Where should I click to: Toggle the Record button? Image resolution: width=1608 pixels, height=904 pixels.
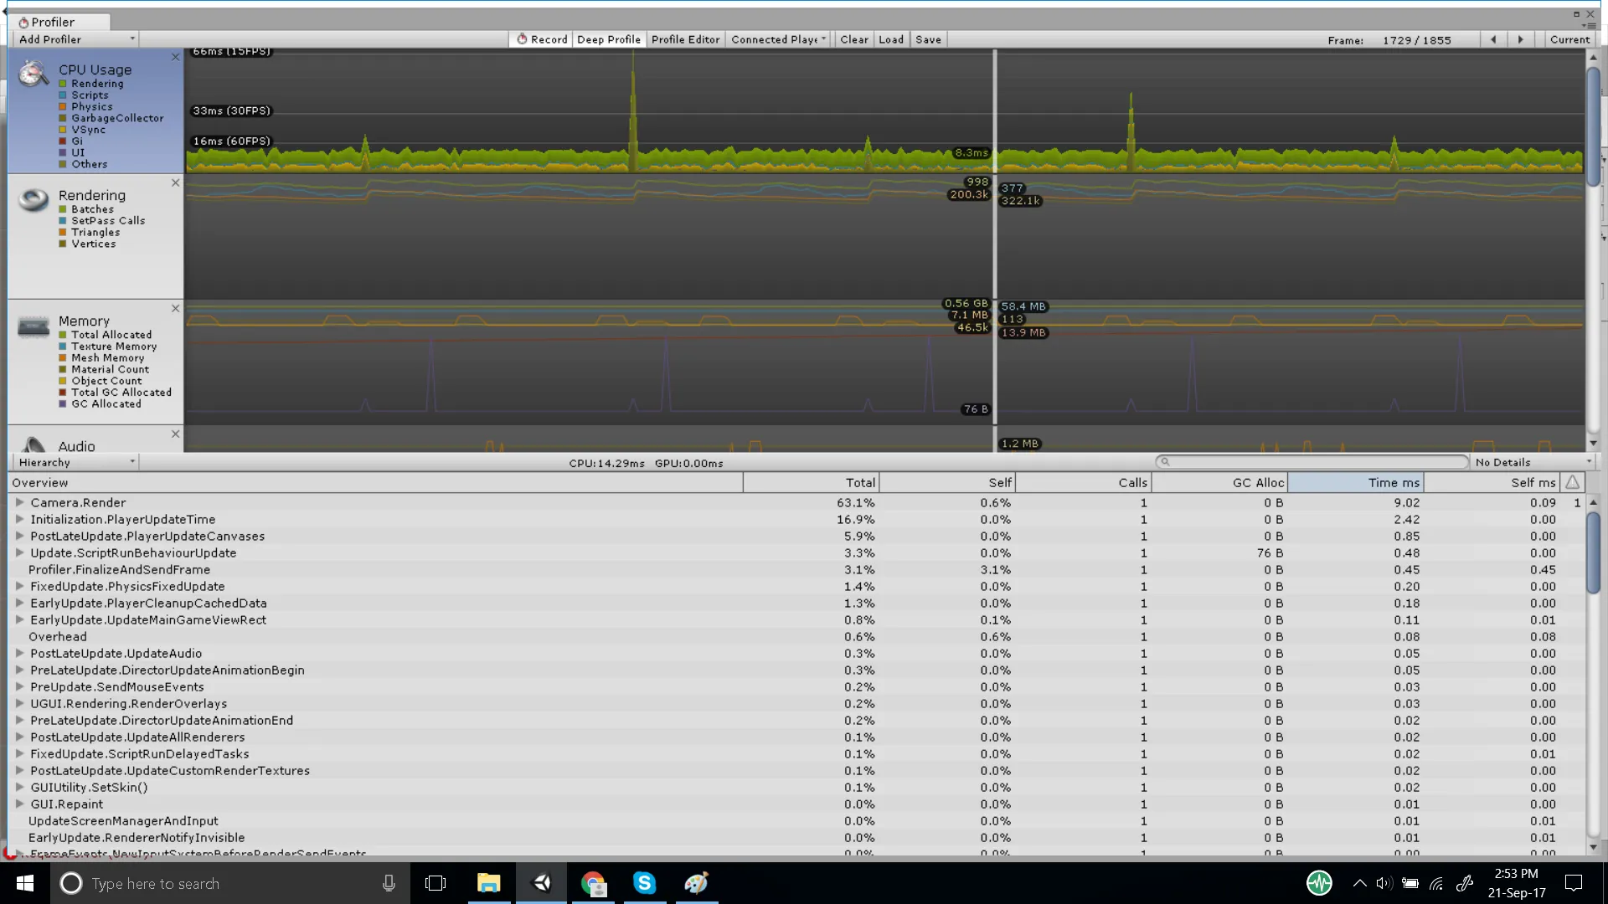tap(541, 39)
